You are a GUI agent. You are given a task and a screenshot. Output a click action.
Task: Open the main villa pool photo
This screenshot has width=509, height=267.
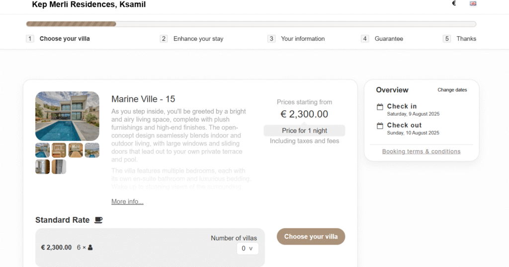click(x=67, y=116)
